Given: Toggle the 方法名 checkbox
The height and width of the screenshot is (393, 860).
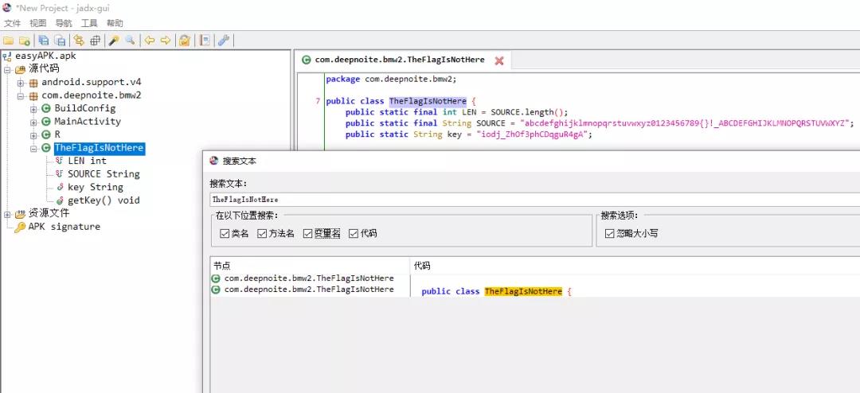Looking at the screenshot, I should (x=262, y=234).
